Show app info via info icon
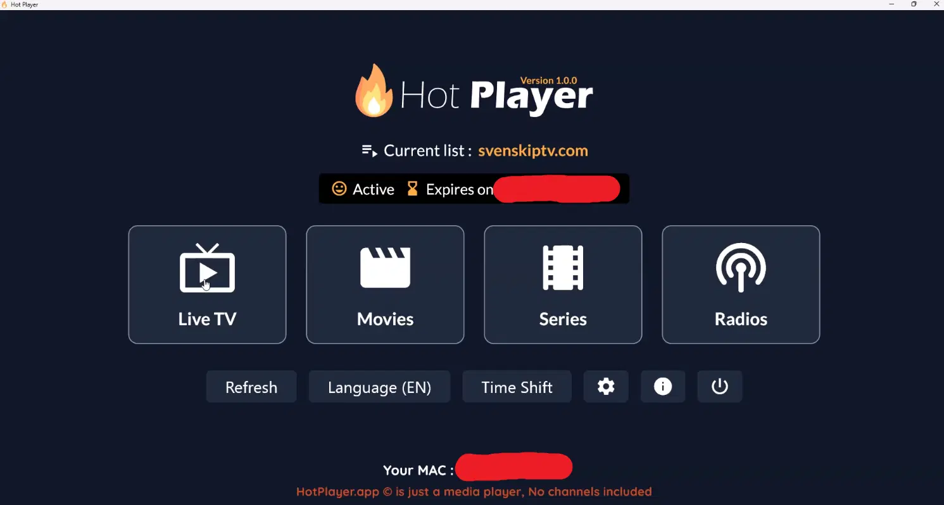Screen dimensions: 944x505 pos(663,387)
